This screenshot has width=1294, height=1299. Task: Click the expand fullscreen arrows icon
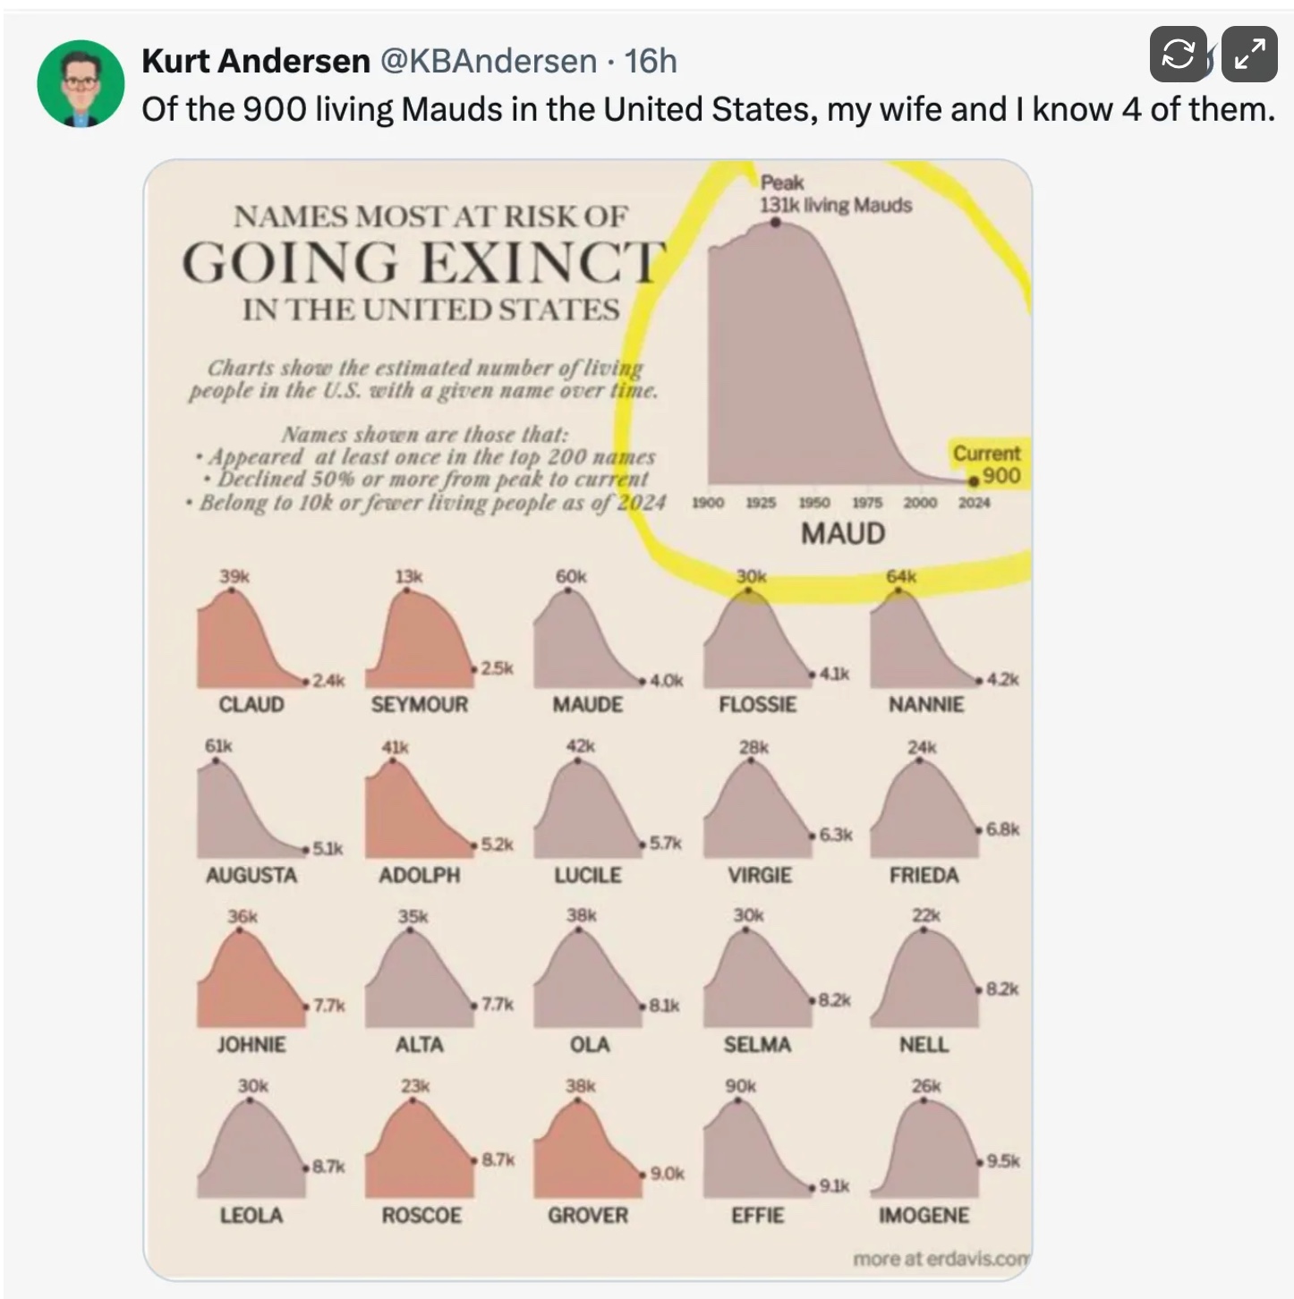pos(1249,55)
